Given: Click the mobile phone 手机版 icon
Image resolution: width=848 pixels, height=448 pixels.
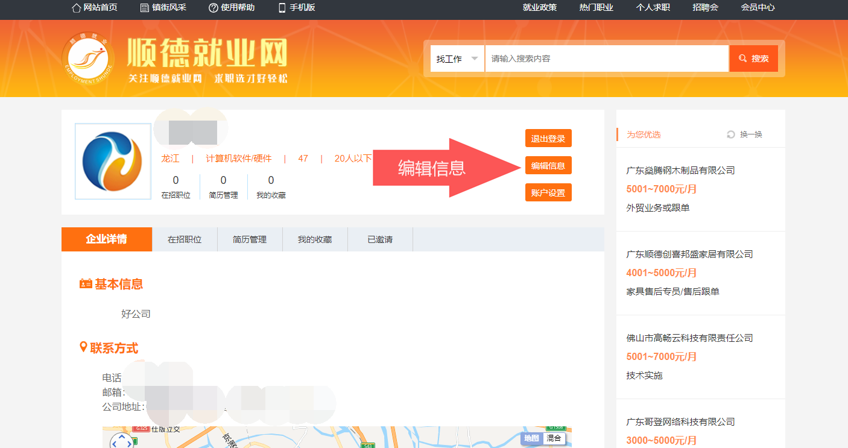Looking at the screenshot, I should coord(282,8).
